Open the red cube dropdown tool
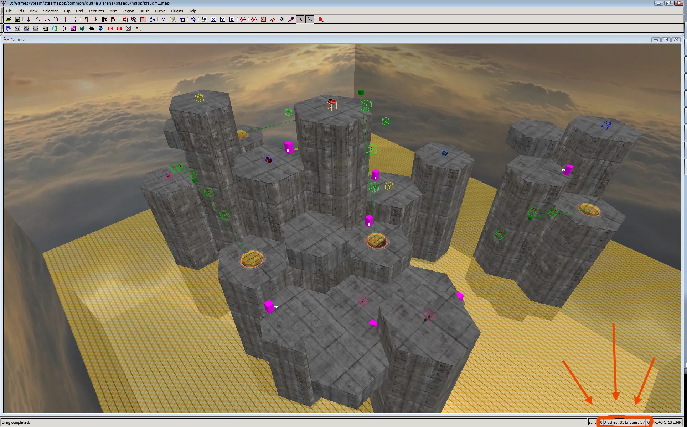This screenshot has height=427, width=687. (x=321, y=20)
